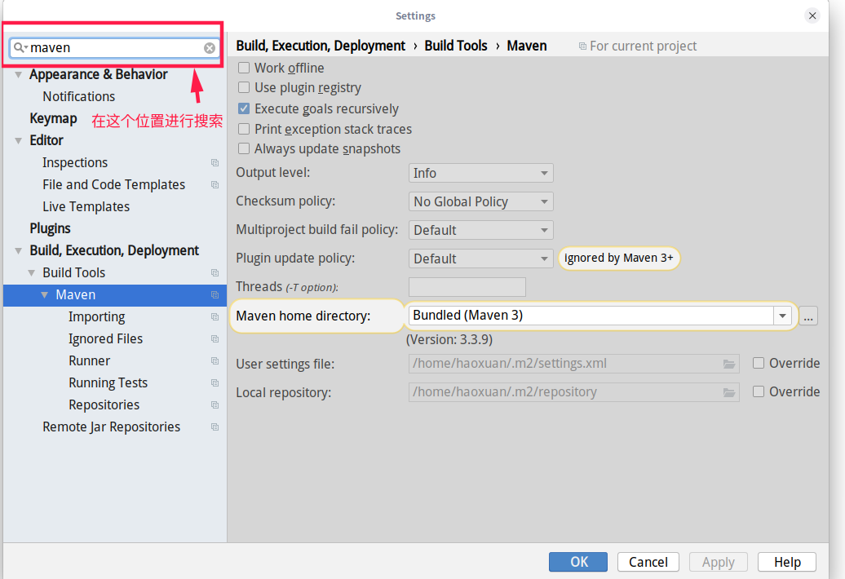Viewport: 845px width, 579px height.
Task: Enable Work offline mode
Action: click(x=244, y=68)
